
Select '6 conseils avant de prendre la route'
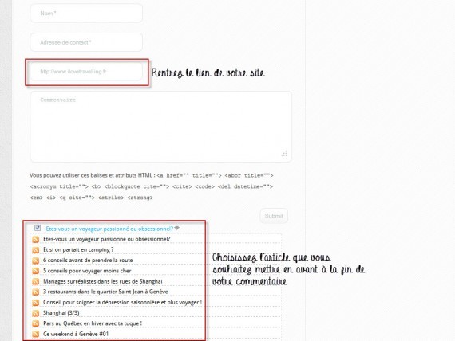click(88, 261)
